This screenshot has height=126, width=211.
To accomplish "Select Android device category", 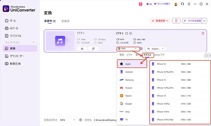I will 132,72.
